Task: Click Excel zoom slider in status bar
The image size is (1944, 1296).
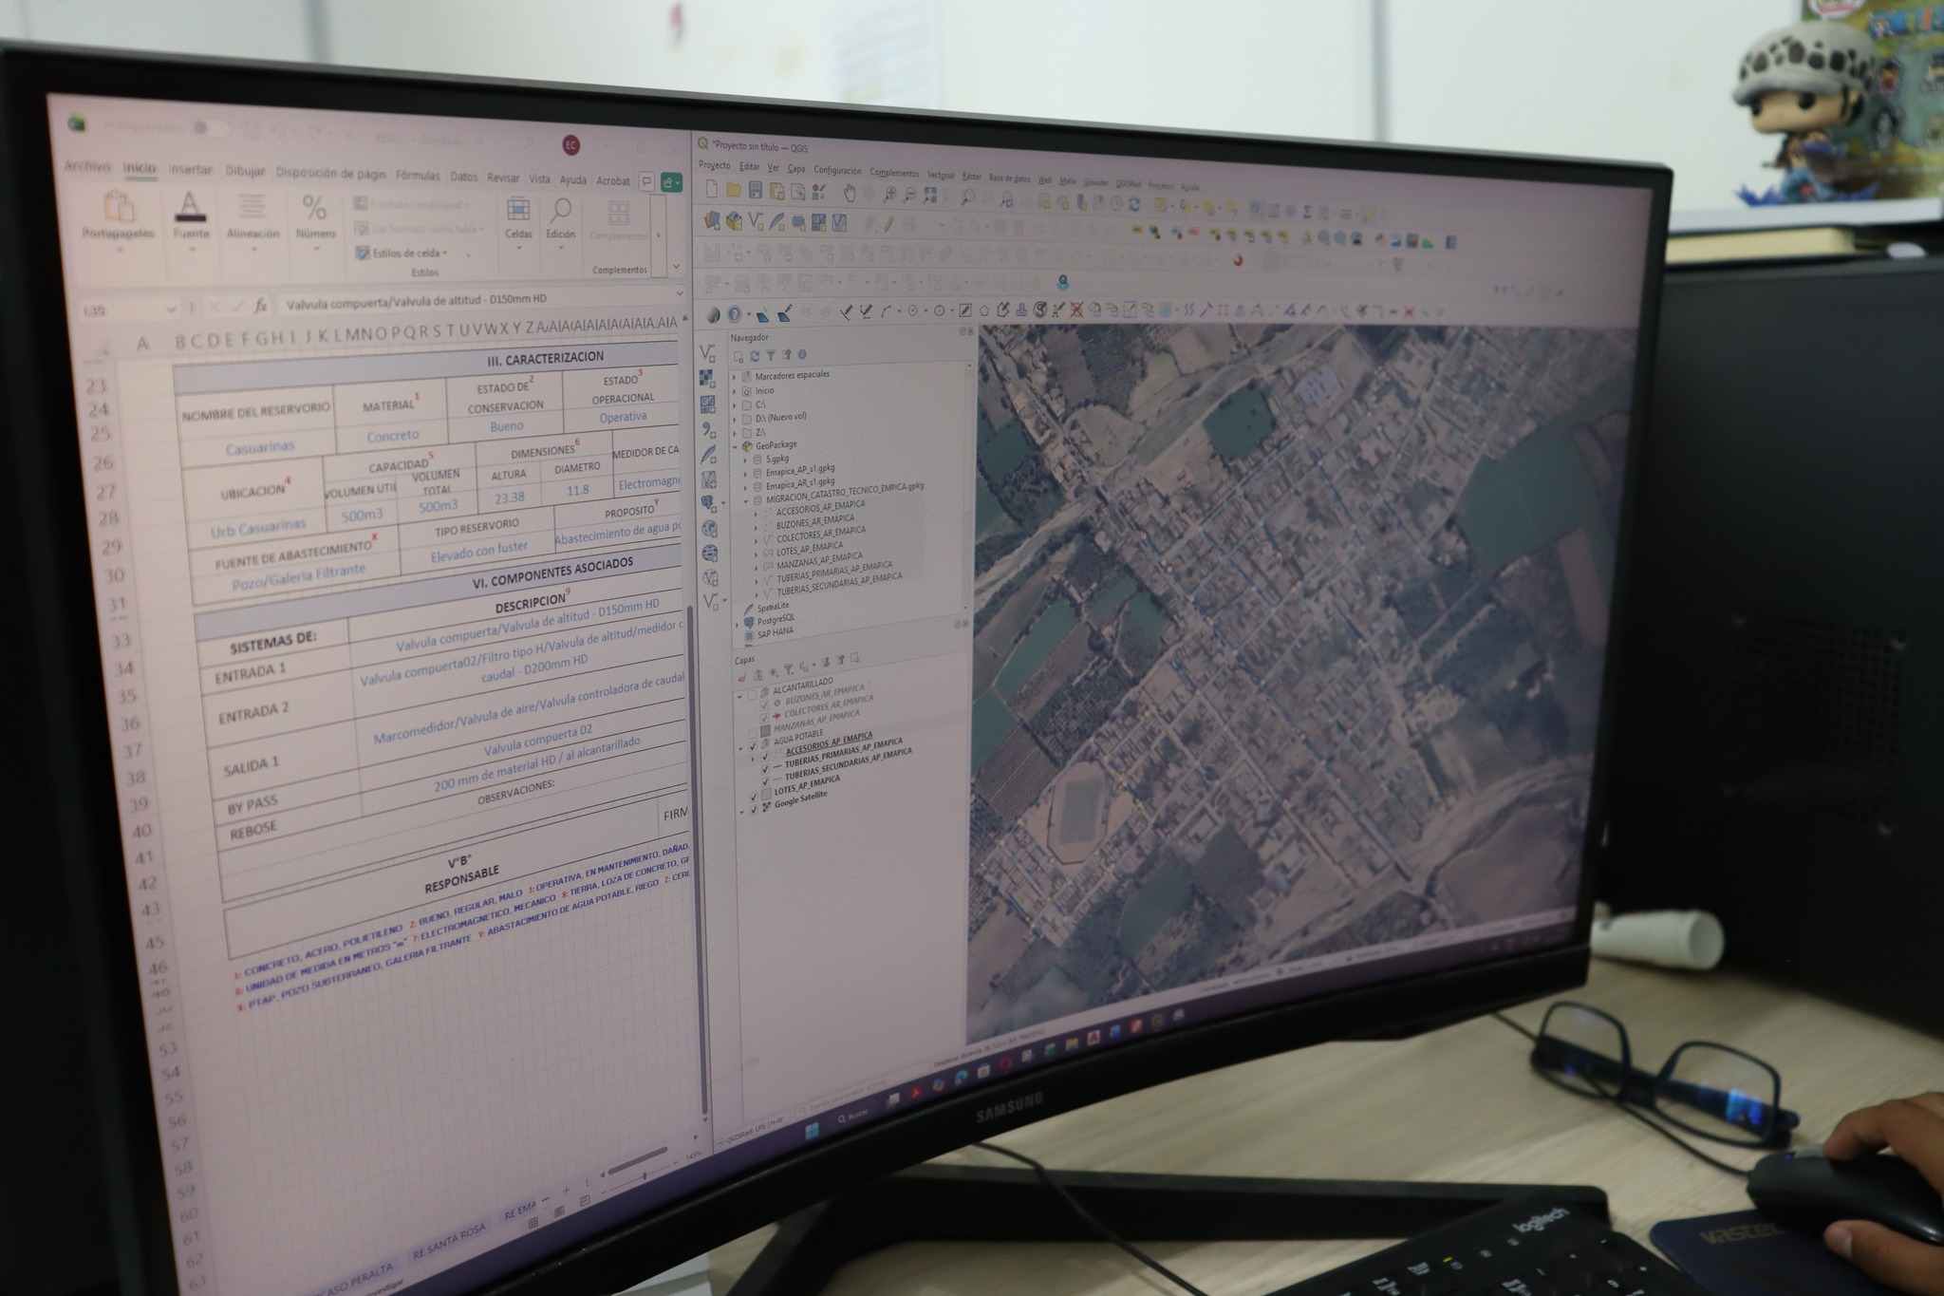Action: (x=645, y=1176)
